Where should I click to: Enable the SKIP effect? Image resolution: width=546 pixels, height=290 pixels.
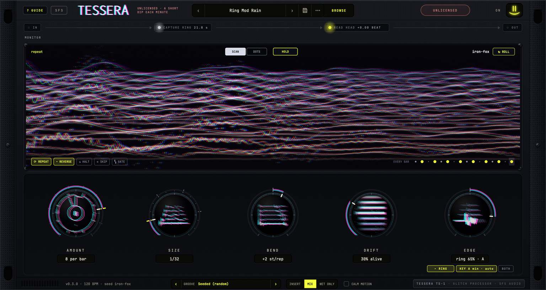[102, 162]
